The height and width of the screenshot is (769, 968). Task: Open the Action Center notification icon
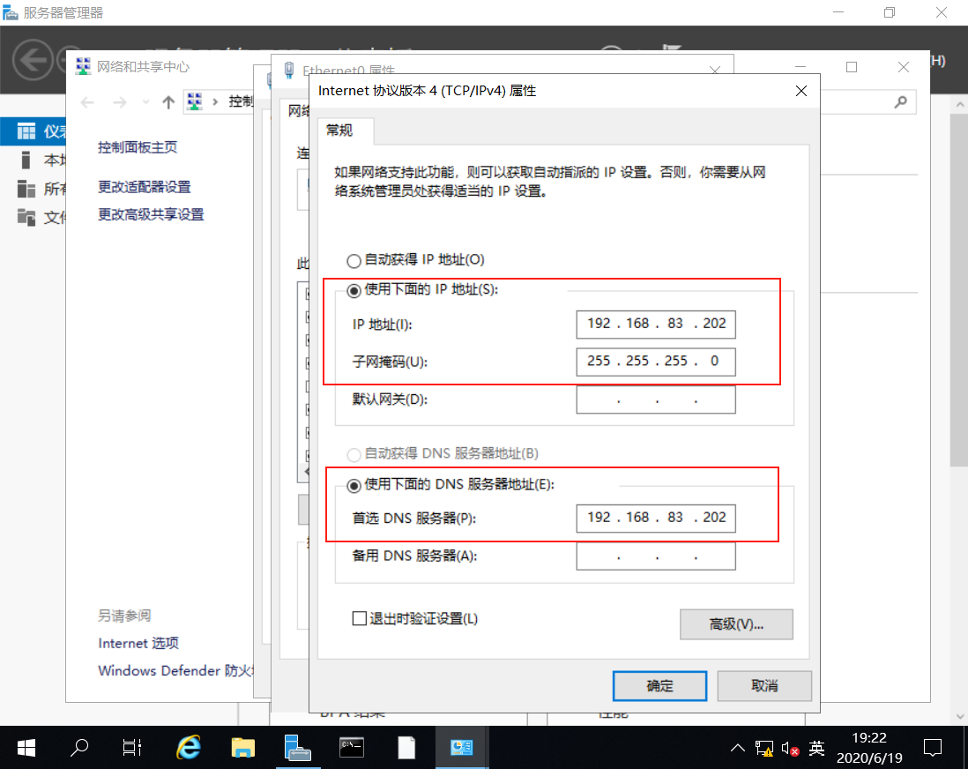click(932, 747)
